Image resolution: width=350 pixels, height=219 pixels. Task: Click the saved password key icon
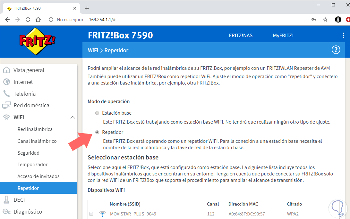click(314, 20)
